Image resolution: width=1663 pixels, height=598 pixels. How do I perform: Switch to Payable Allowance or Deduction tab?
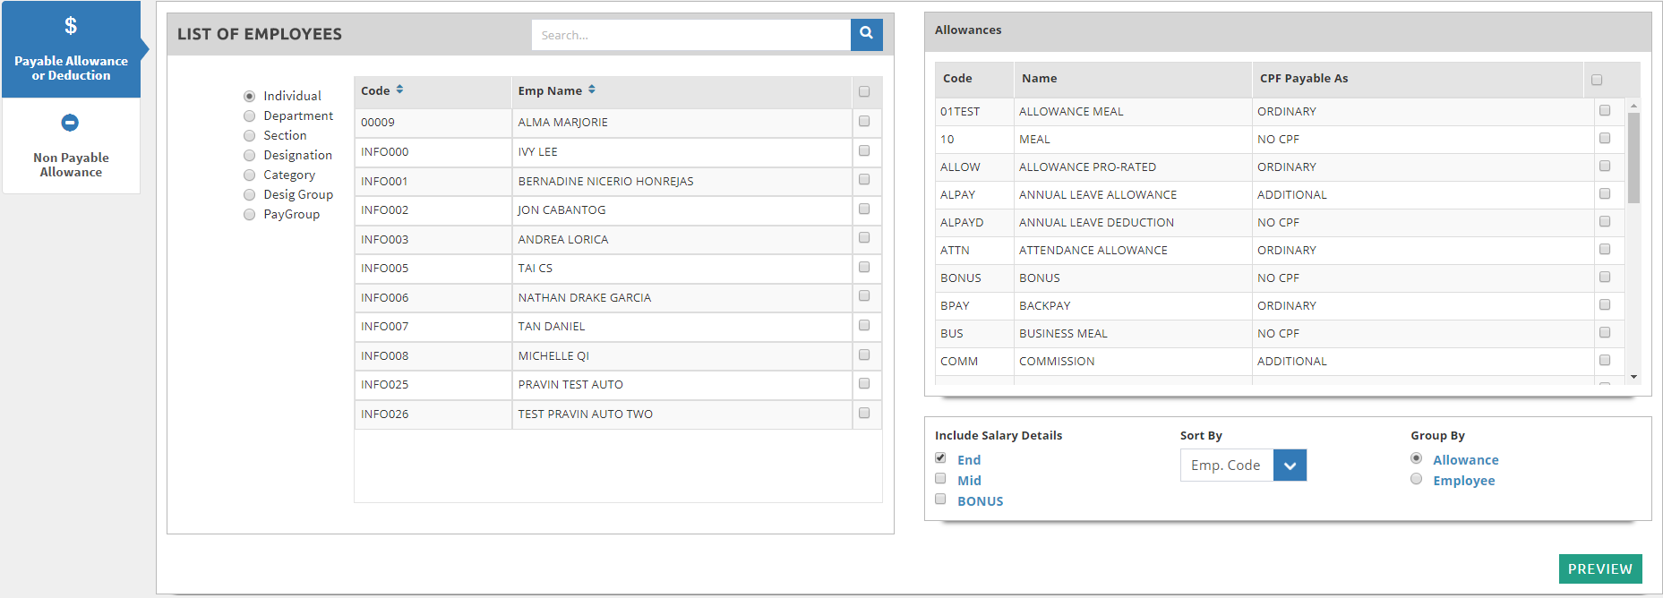(71, 68)
